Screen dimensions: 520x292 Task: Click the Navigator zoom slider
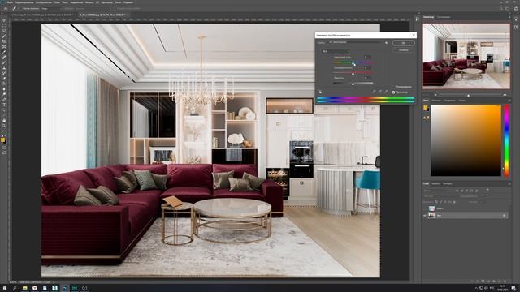pyautogui.click(x=470, y=95)
